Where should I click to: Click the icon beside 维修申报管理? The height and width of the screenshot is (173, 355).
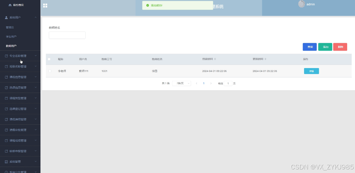(6, 151)
